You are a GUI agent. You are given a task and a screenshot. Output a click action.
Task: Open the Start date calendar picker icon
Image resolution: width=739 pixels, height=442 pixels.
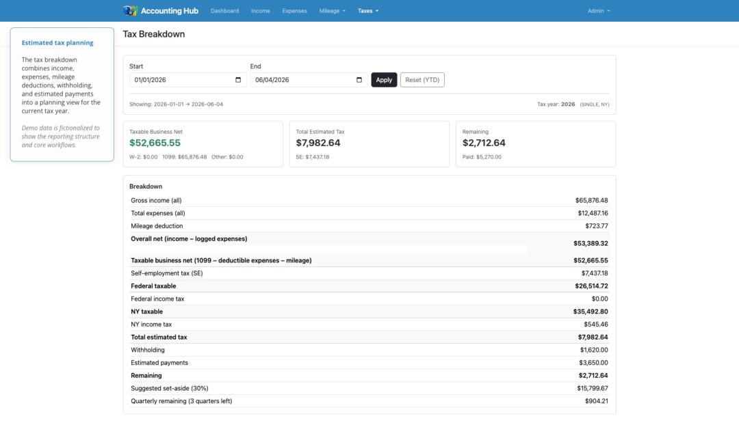pyautogui.click(x=238, y=80)
